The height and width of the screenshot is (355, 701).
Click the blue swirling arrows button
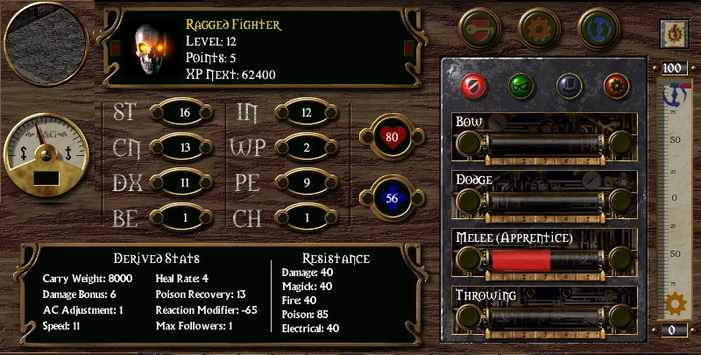[598, 28]
